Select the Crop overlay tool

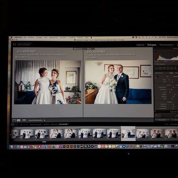click(x=156, y=68)
